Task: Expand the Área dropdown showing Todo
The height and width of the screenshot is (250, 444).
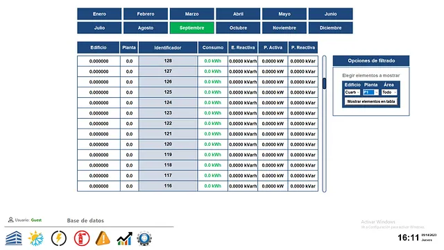Action: pyautogui.click(x=389, y=92)
